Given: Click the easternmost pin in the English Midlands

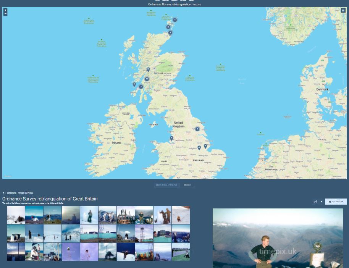Looking at the screenshot, I should point(205,146).
